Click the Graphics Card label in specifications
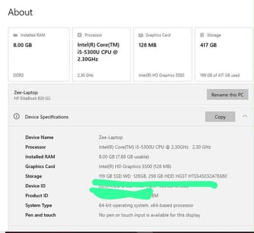The width and height of the screenshot is (254, 233). (40, 166)
